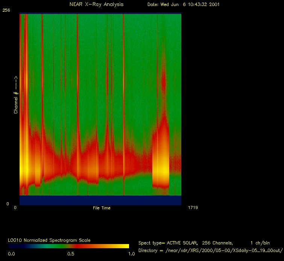Click the dark blue band below the spectrogram
This screenshot has width=284, height=261.
(100, 200)
